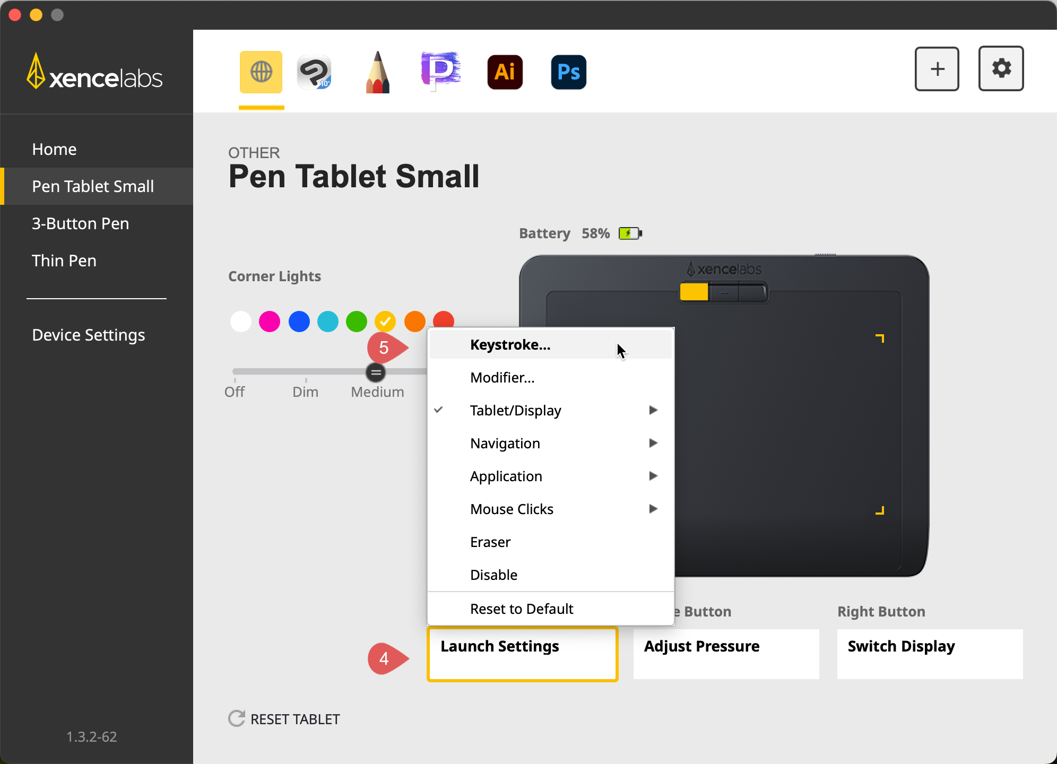Switch to the Photoshop profile icon
1057x764 pixels.
[x=568, y=72]
